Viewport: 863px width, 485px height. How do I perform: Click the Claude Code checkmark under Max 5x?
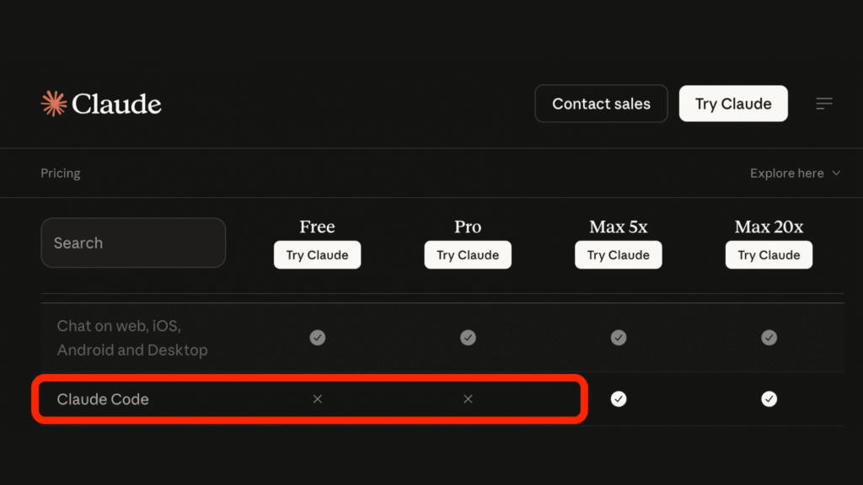click(619, 399)
